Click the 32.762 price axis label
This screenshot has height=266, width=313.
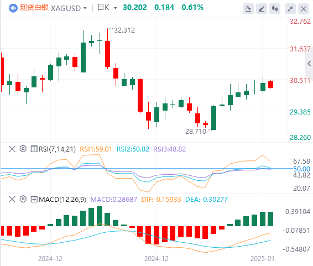coord(300,22)
